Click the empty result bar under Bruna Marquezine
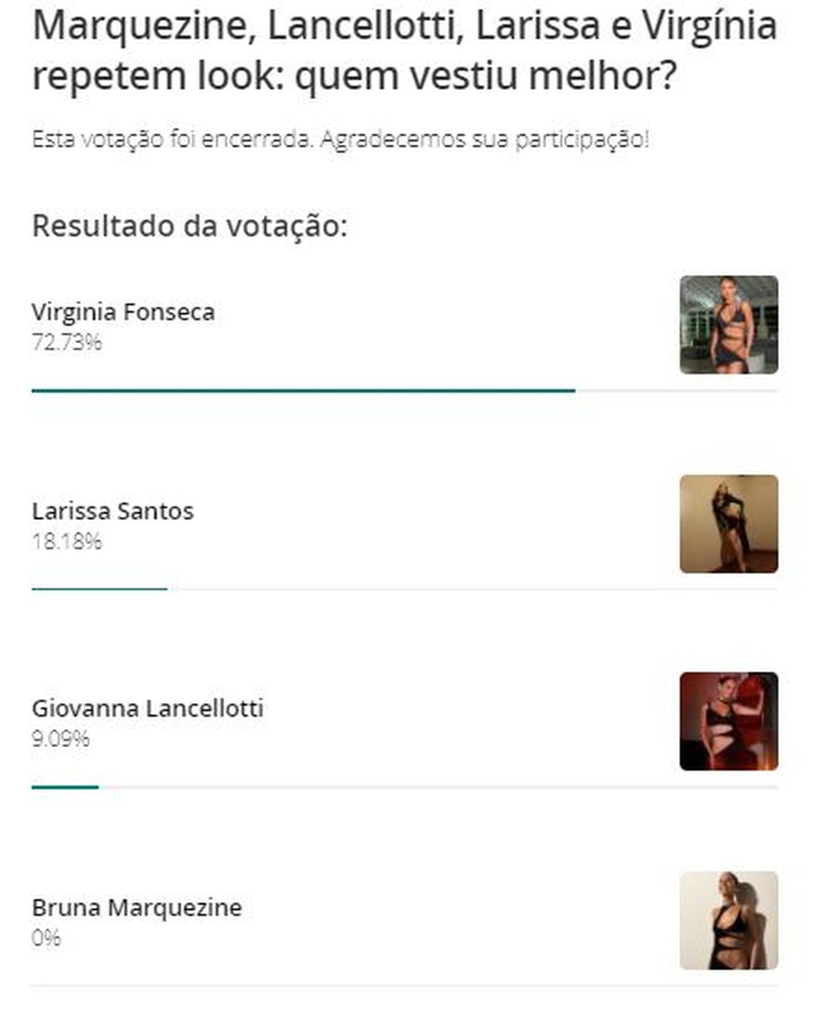 click(x=404, y=986)
